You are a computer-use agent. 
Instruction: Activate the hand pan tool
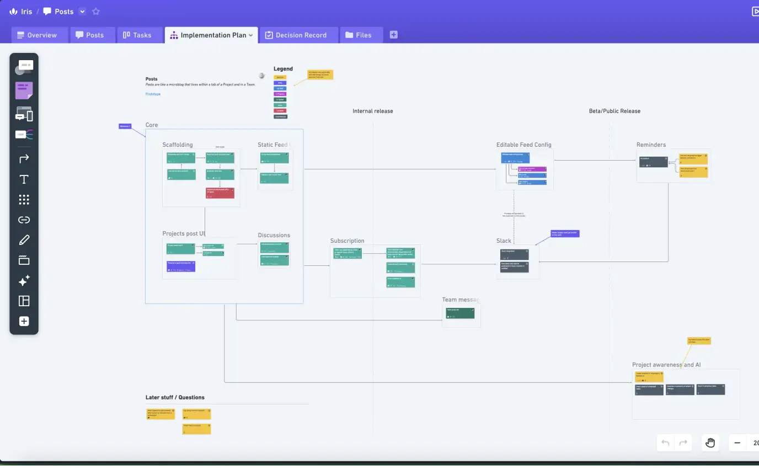pyautogui.click(x=710, y=442)
